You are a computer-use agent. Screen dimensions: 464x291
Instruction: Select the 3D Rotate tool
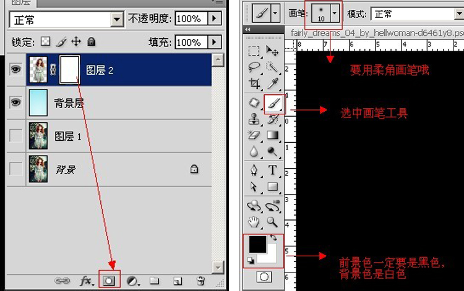click(x=254, y=206)
